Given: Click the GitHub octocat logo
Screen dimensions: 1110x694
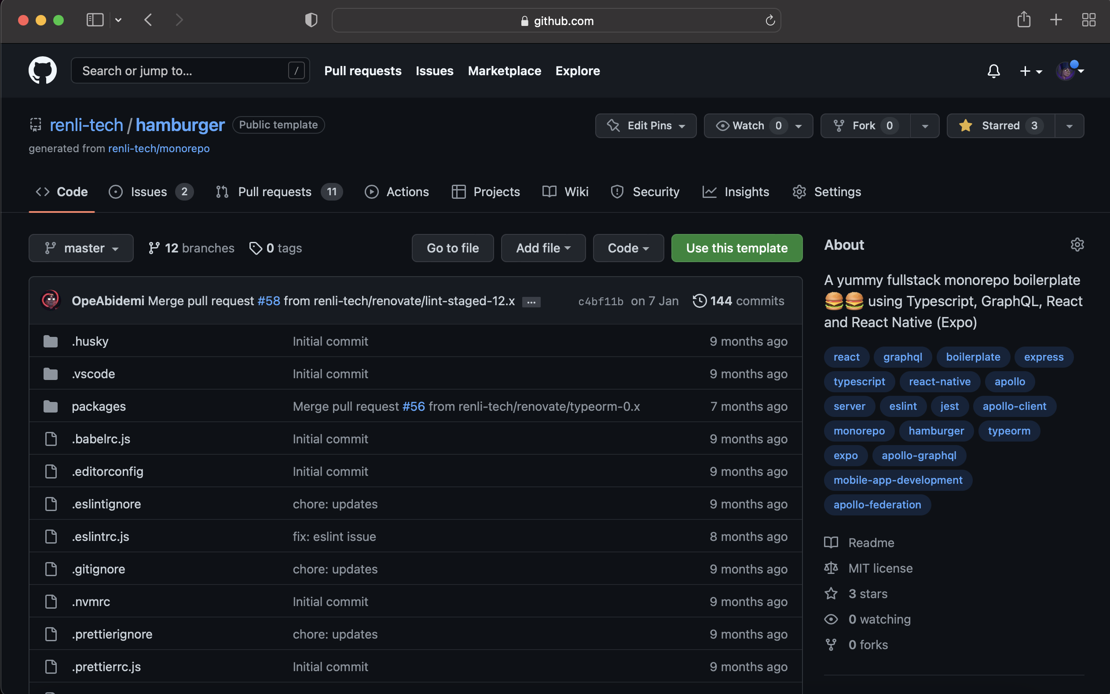Looking at the screenshot, I should pyautogui.click(x=43, y=71).
